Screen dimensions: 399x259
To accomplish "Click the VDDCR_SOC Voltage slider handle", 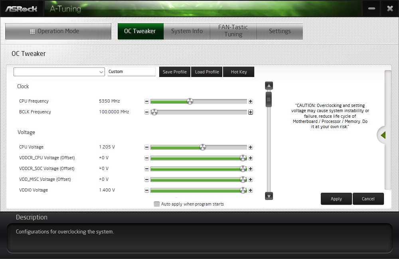I will coord(243,169).
